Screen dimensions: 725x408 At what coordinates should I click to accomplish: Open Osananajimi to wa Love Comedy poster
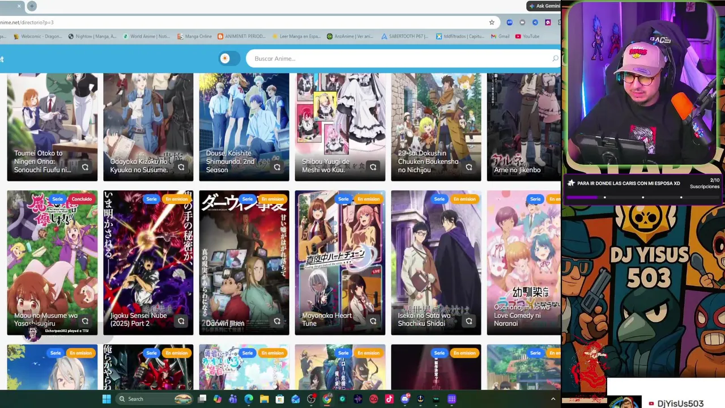click(524, 262)
